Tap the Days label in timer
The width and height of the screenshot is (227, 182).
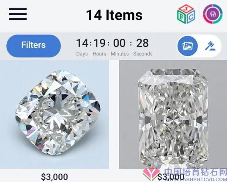pos(82,54)
